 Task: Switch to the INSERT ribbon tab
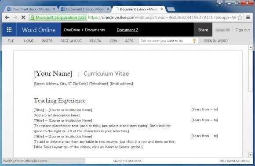coord(47,41)
